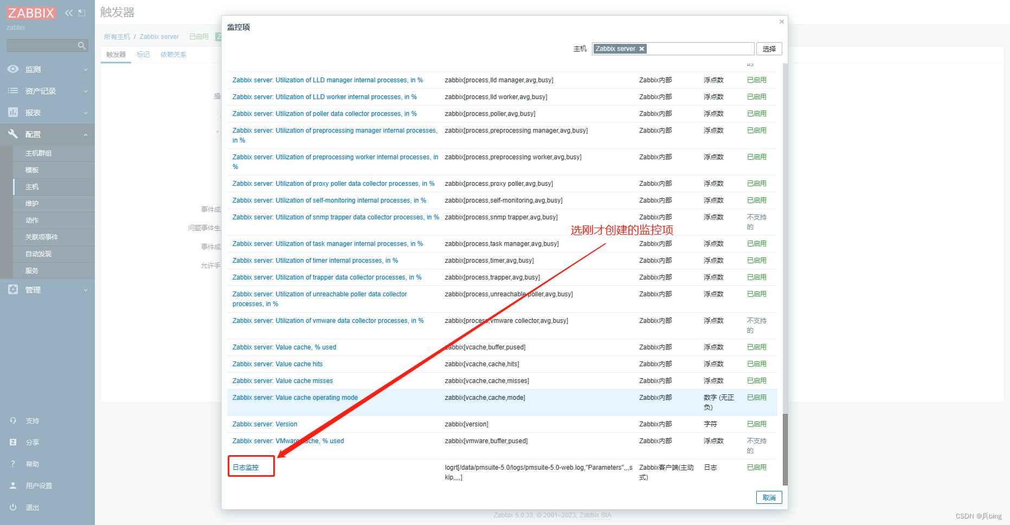Click the 退出 power icon
Screen dimensions: 1010x525
coord(13,507)
